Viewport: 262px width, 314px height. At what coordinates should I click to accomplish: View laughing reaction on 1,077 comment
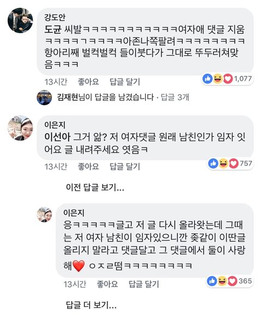(218, 78)
